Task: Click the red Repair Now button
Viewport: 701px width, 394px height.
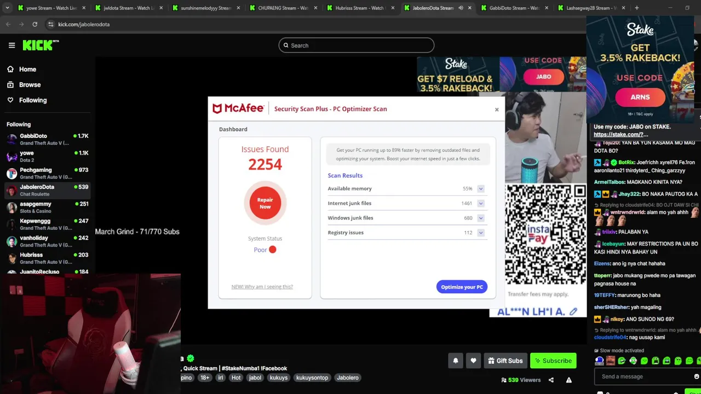Action: point(265,203)
